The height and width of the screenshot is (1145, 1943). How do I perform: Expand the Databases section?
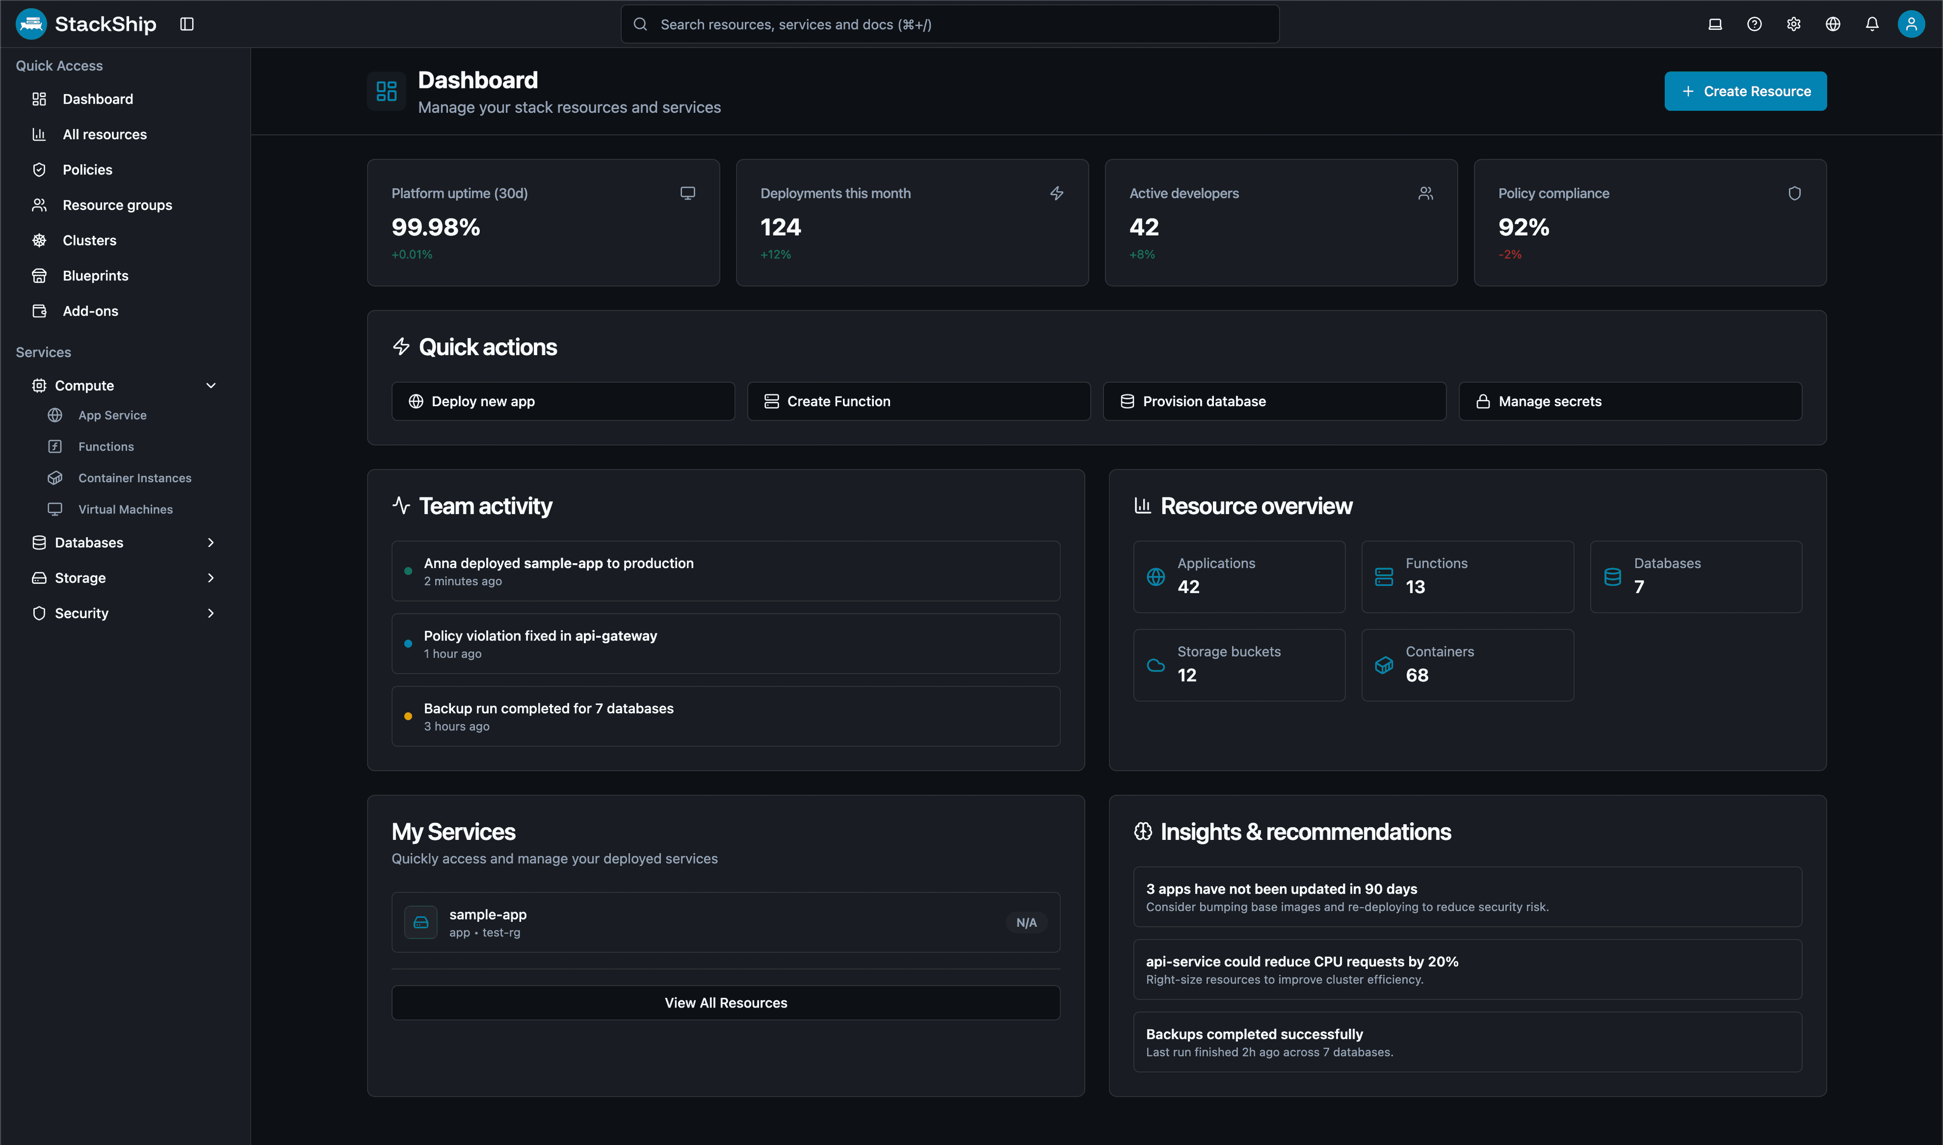point(210,542)
